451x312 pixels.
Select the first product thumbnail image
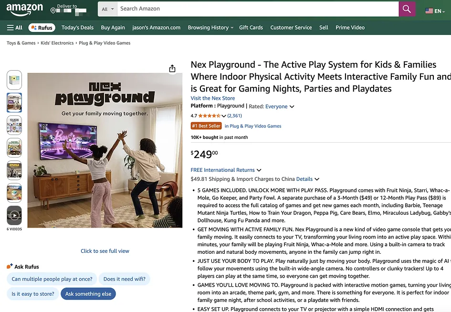tap(14, 80)
